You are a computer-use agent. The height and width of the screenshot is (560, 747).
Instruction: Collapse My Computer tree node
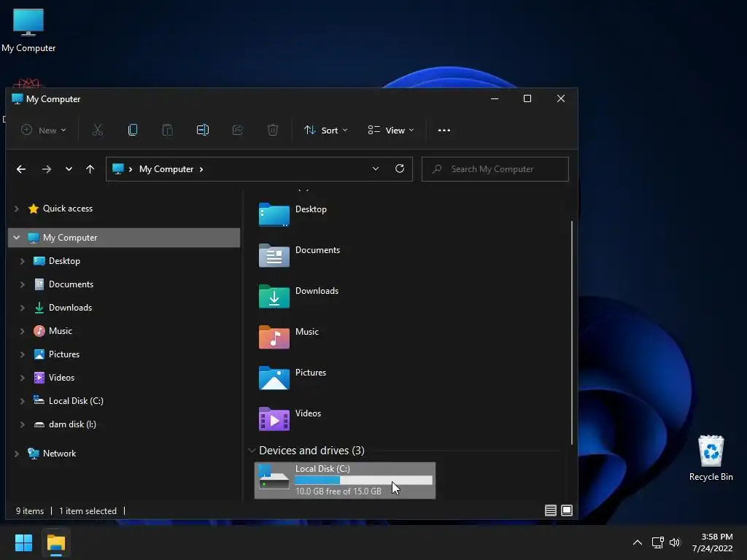[x=16, y=238]
